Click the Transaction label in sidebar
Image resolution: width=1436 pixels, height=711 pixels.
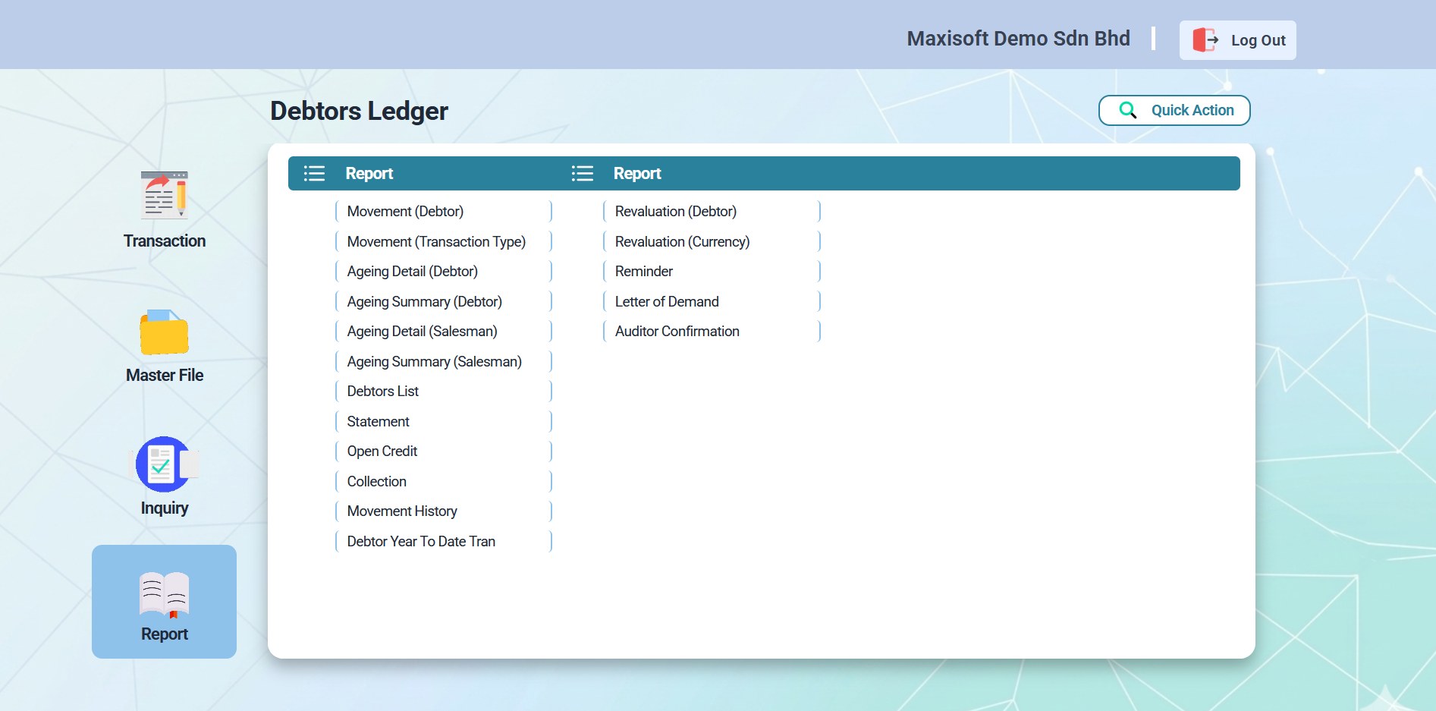click(x=165, y=241)
